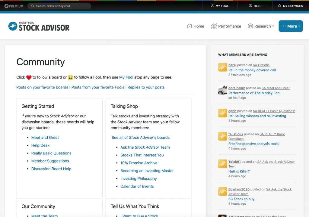Open Posts from your favorite Fools
The height and width of the screenshot is (217, 309).
click(x=98, y=87)
